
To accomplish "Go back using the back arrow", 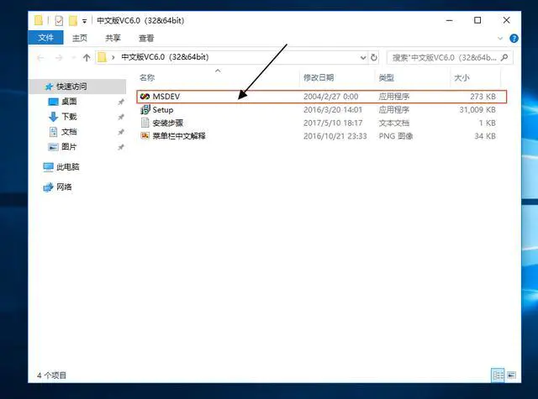I will (x=40, y=58).
